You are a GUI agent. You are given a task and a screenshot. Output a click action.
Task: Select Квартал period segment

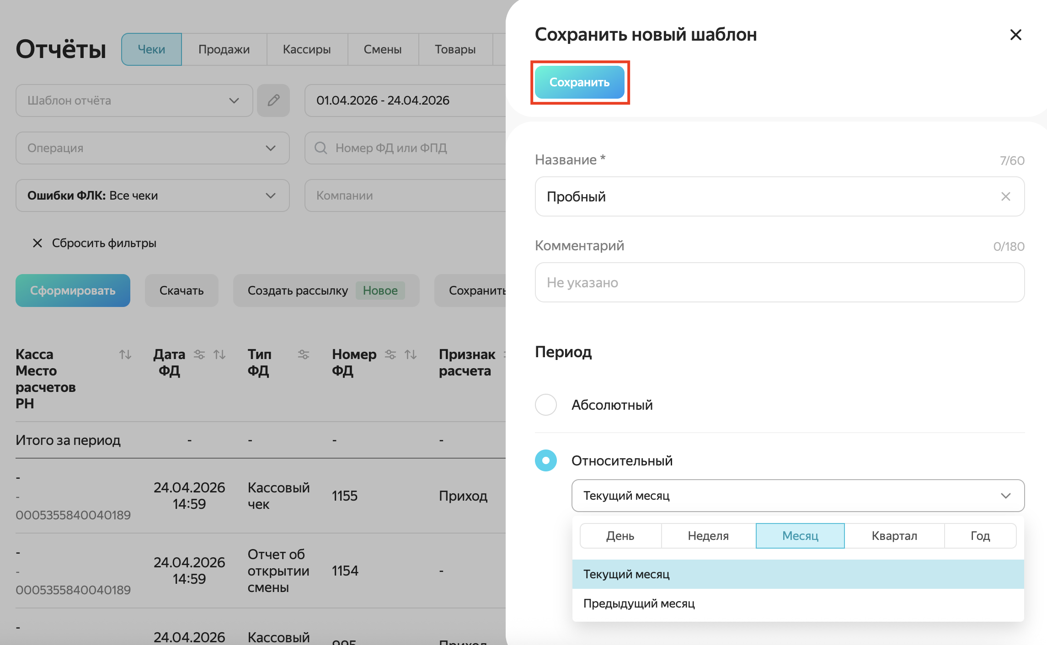(894, 536)
